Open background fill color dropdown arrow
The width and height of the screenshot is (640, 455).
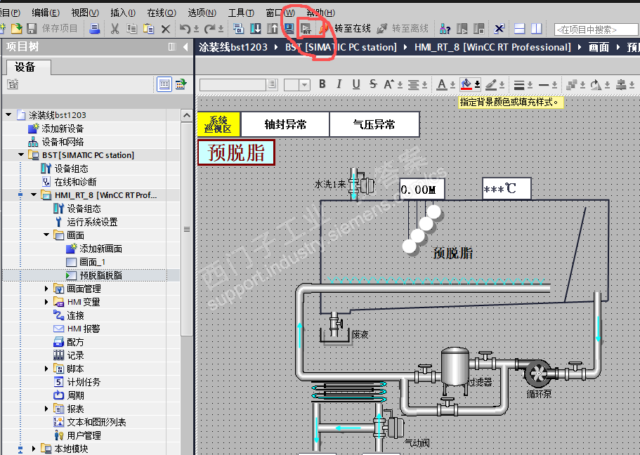(x=477, y=84)
